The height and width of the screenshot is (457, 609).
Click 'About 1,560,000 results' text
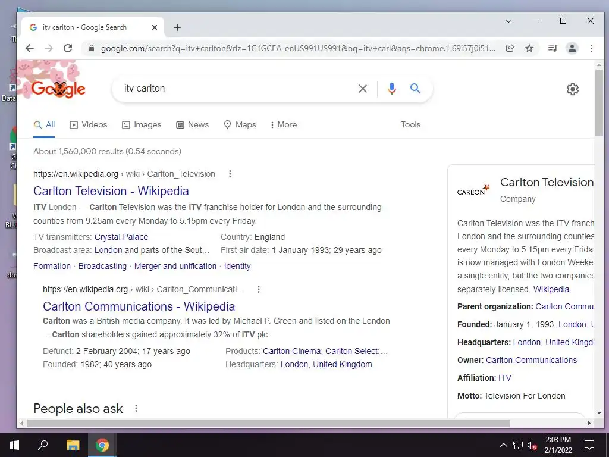pyautogui.click(x=107, y=152)
